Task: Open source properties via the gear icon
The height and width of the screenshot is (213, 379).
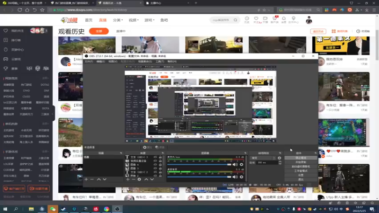Action: coord(139,179)
